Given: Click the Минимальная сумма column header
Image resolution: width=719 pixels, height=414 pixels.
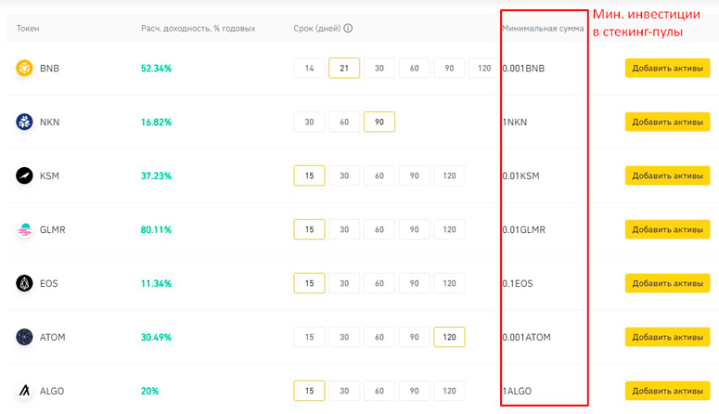Looking at the screenshot, I should (x=543, y=28).
